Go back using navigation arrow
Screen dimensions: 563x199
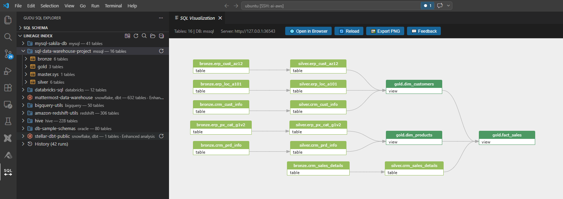pos(227,6)
